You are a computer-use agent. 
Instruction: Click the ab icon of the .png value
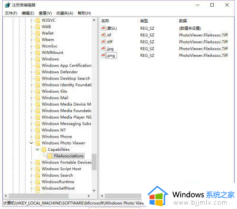[x=103, y=55]
